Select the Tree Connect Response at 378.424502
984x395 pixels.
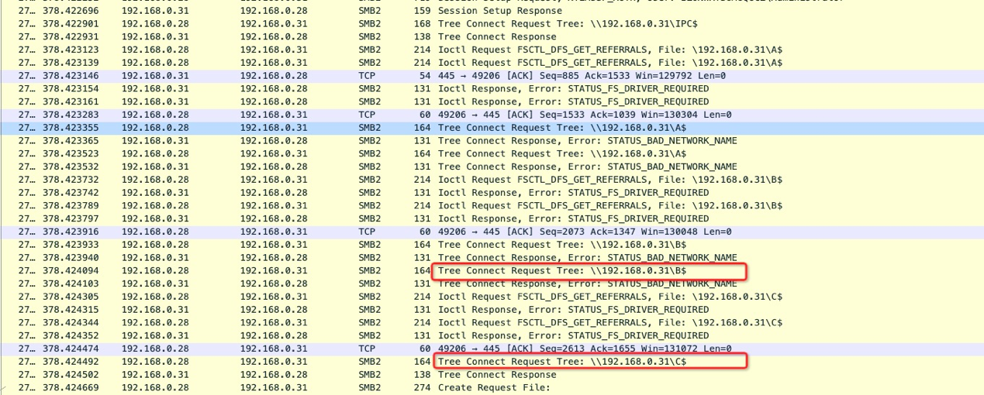coord(492,374)
